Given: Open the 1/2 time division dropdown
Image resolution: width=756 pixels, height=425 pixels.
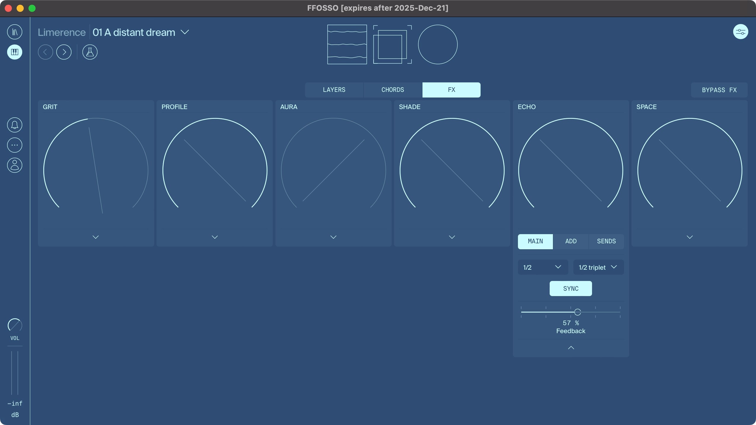Looking at the screenshot, I should pyautogui.click(x=542, y=267).
